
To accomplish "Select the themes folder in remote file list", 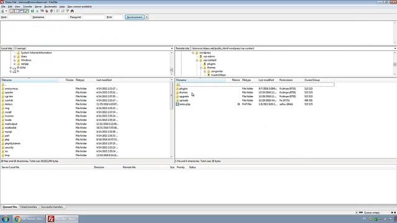I will point(184,92).
